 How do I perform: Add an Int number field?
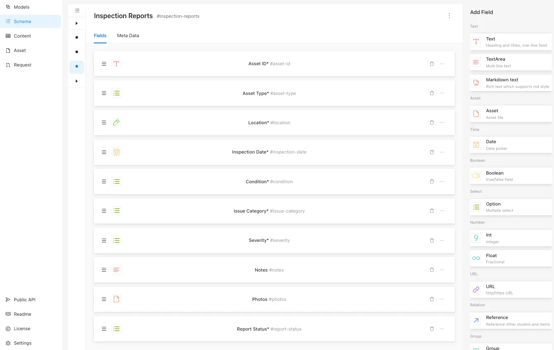tap(511, 238)
